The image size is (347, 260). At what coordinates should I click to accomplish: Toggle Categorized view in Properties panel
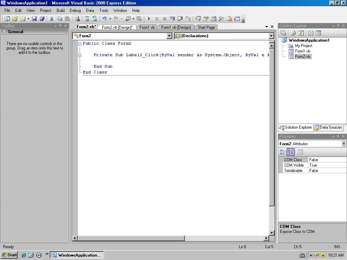coord(283,152)
